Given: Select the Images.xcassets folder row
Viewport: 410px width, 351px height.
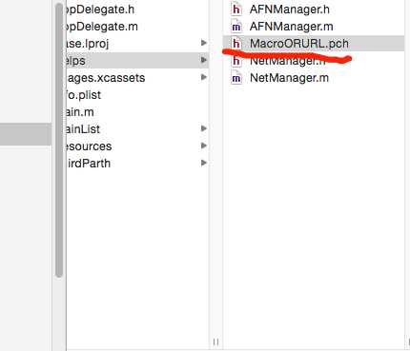Looking at the screenshot, I should coord(137,78).
